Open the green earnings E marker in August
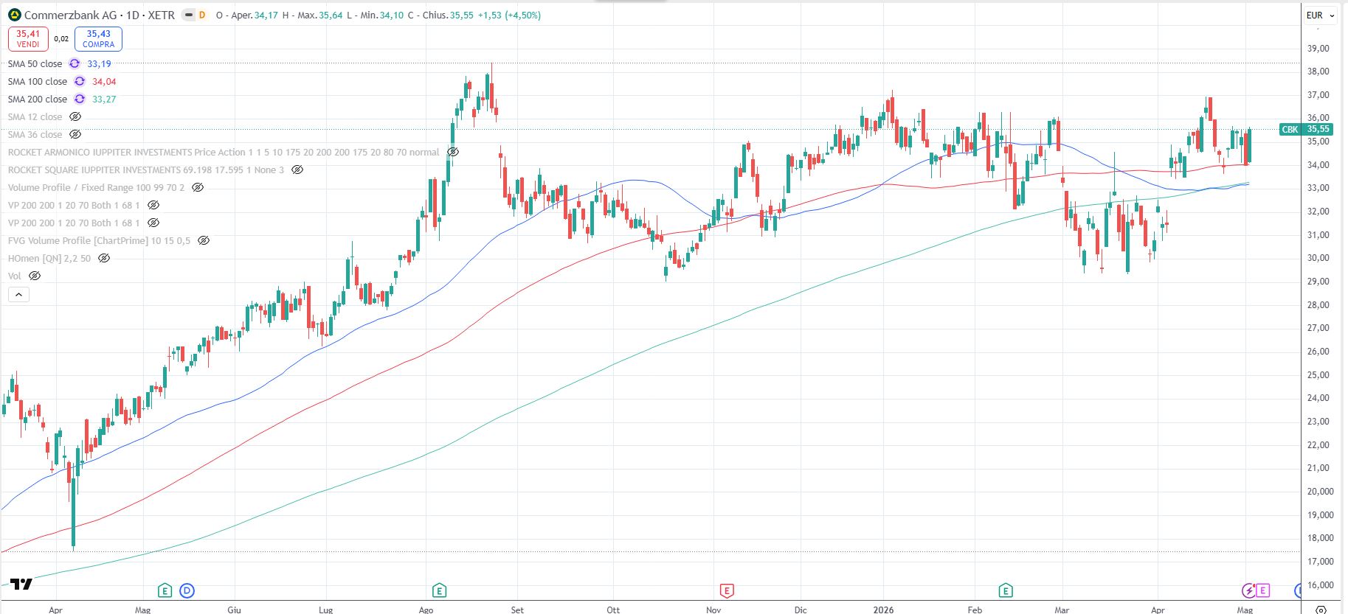Image resolution: width=1348 pixels, height=614 pixels. pyautogui.click(x=439, y=590)
